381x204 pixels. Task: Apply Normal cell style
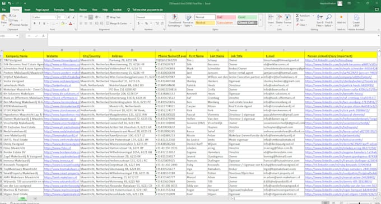tap(205, 17)
